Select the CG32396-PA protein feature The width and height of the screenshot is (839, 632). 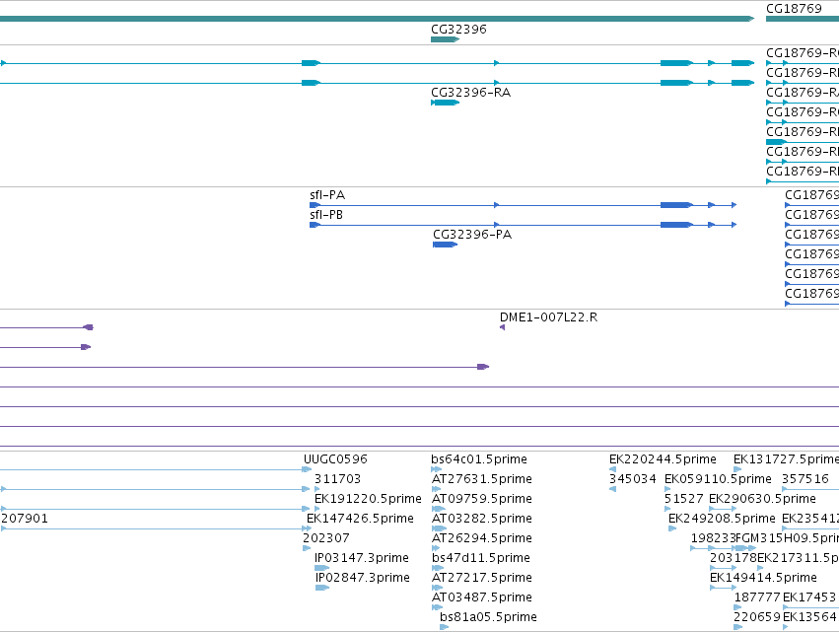[x=446, y=245]
